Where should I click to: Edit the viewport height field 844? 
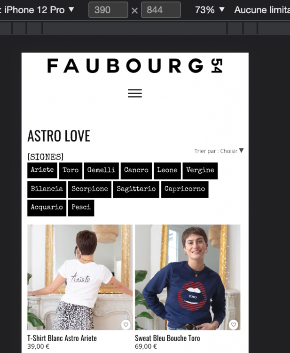click(x=161, y=10)
